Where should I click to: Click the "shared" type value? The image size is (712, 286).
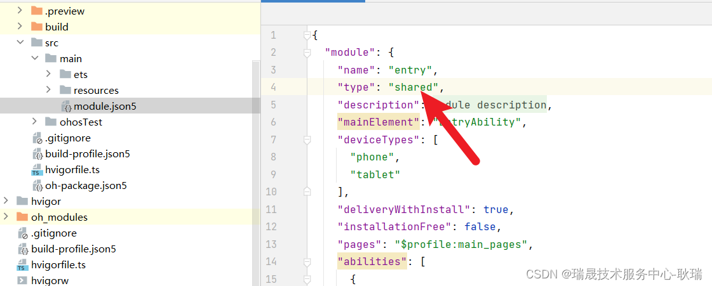pyautogui.click(x=413, y=87)
